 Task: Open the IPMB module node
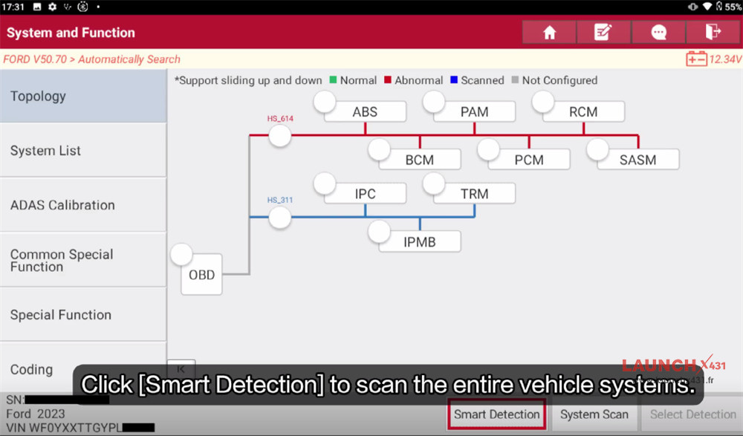pos(419,241)
